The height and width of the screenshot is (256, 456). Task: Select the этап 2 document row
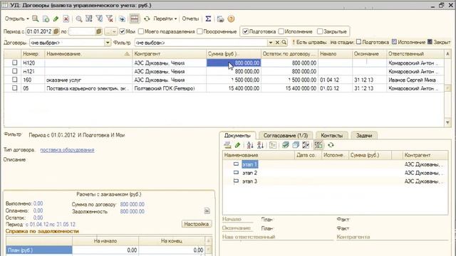[336, 173]
